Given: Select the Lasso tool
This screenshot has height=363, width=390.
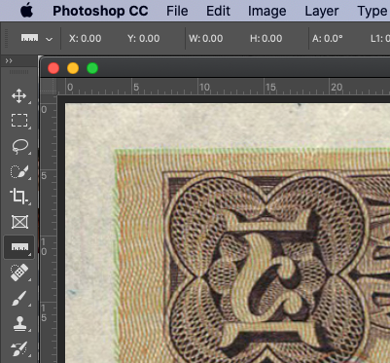Looking at the screenshot, I should [x=19, y=146].
